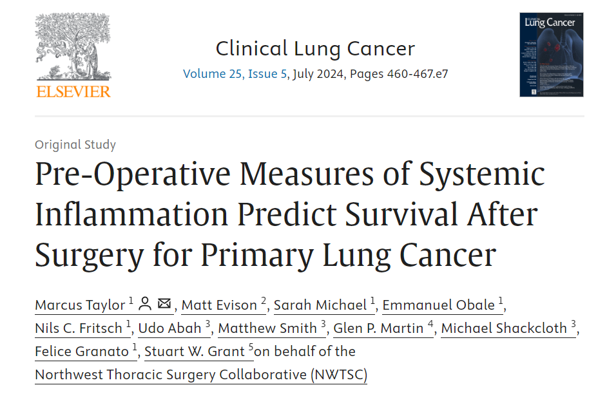Screen dimensions: 598x396
Task: Open Volume 25, Issue 5 link
Action: pyautogui.click(x=235, y=73)
